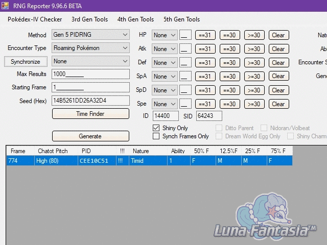Open the HP comparison dropdown
Screen dimensions: 327x245
pos(165,35)
